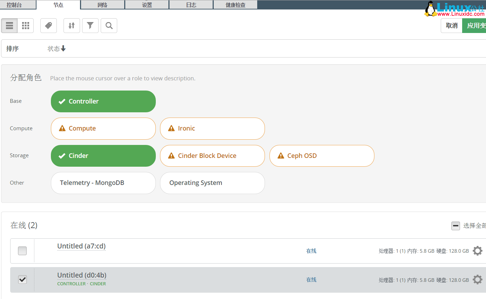486x299 pixels.
Task: Open the tag assignment icon
Action: (48, 25)
